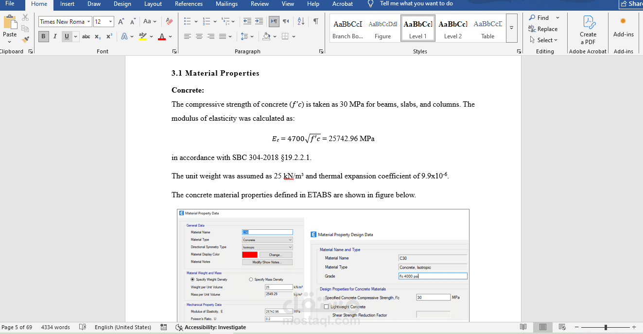Switch to the Review tab
This screenshot has width=643, height=334.
click(x=260, y=4)
